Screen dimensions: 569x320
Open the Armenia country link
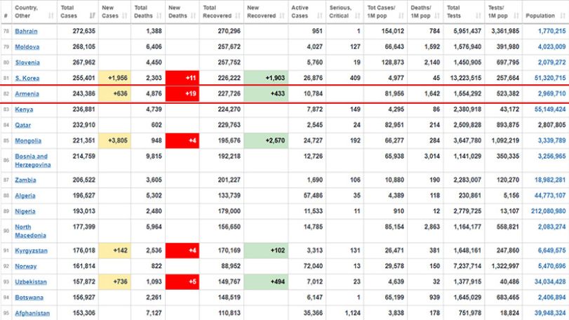(27, 93)
